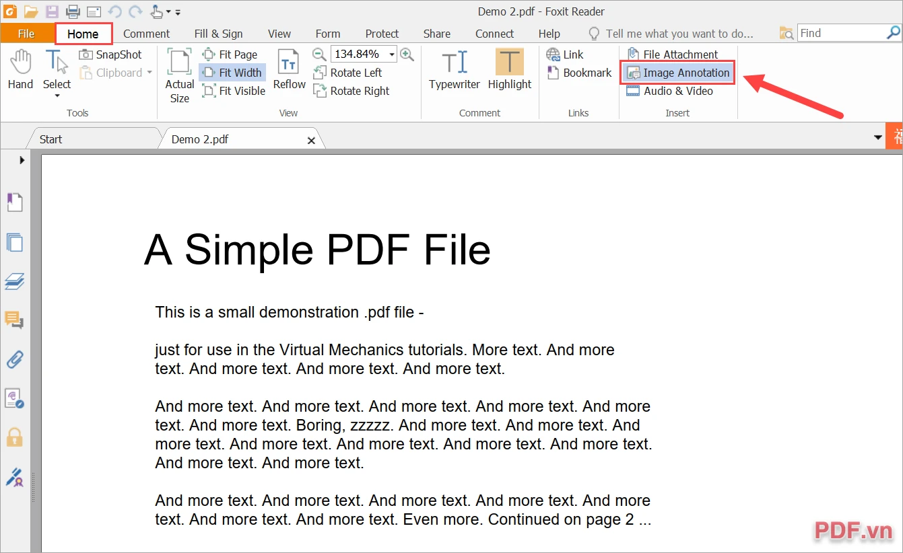Open the signature pen and ribbon side panel
Screen dimensions: 903x553
pos(15,477)
